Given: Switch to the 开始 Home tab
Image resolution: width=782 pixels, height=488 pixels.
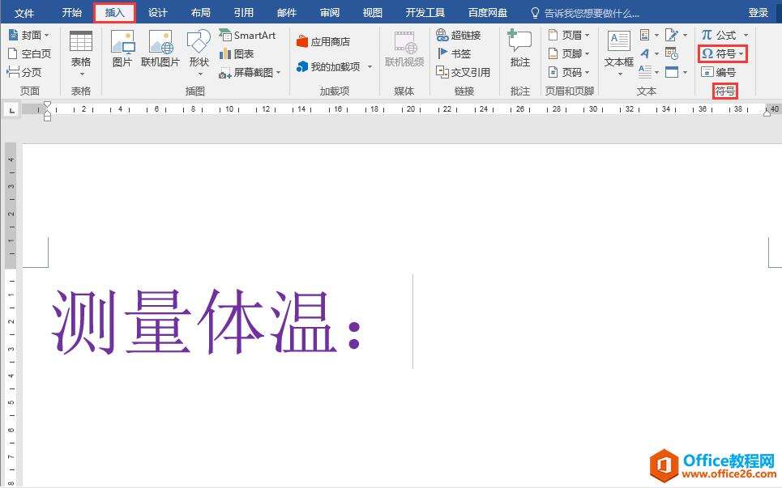Looking at the screenshot, I should [x=72, y=13].
